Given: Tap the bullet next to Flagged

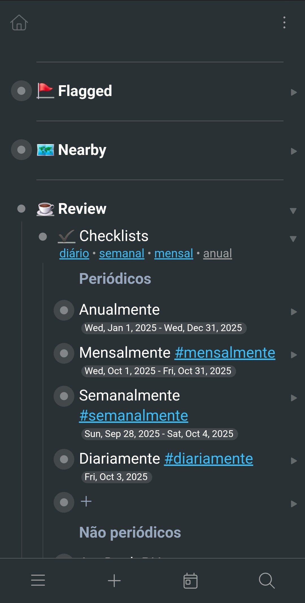Looking at the screenshot, I should click(21, 91).
